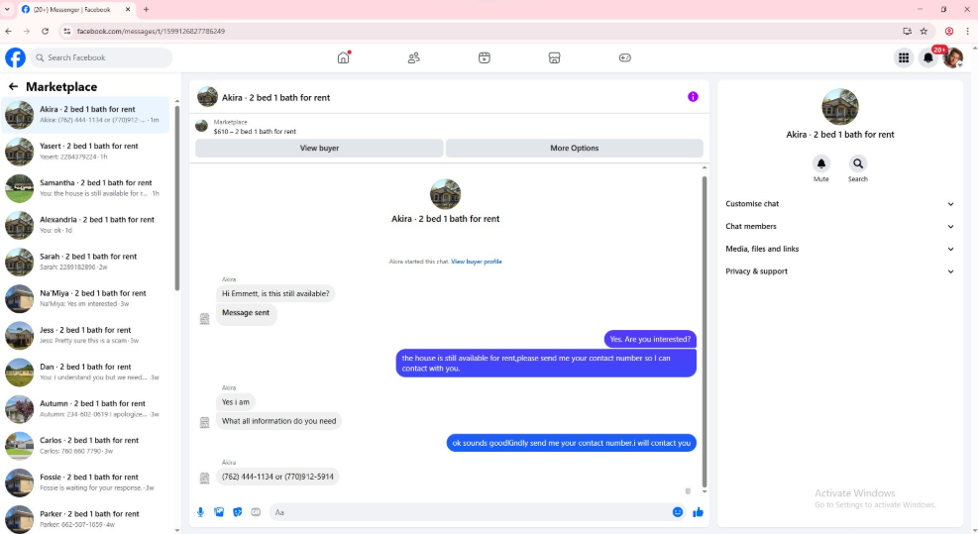Reload the page in browser toolbar
The image size is (978, 534).
(x=45, y=31)
